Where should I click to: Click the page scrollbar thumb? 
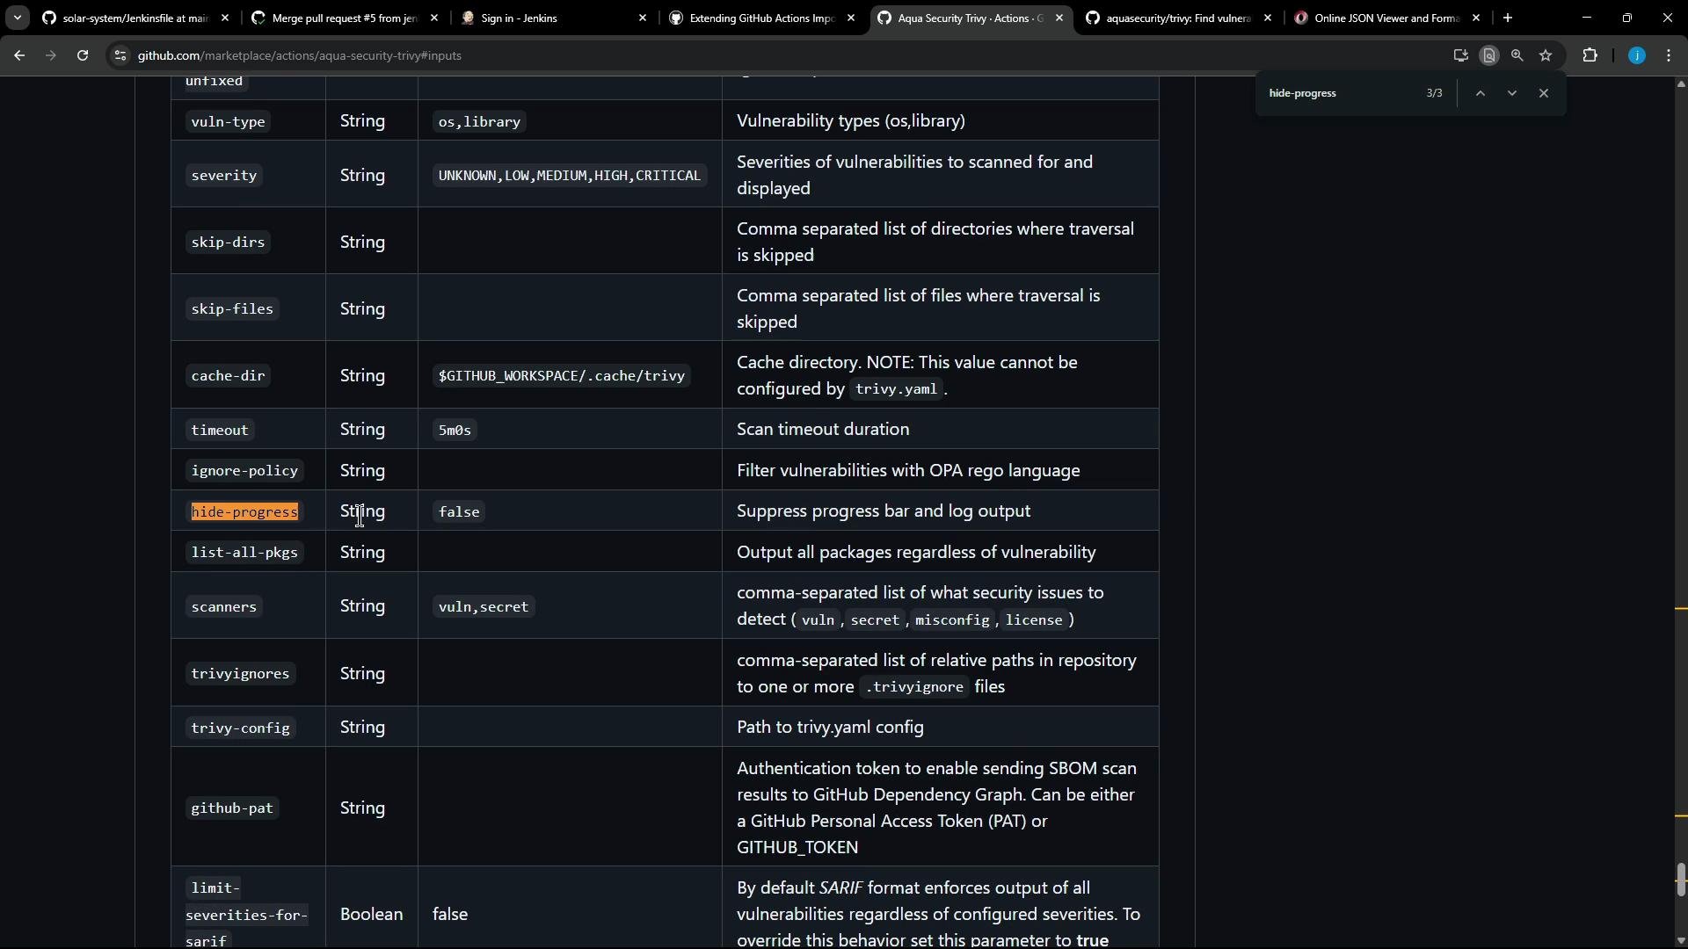coord(1681,880)
